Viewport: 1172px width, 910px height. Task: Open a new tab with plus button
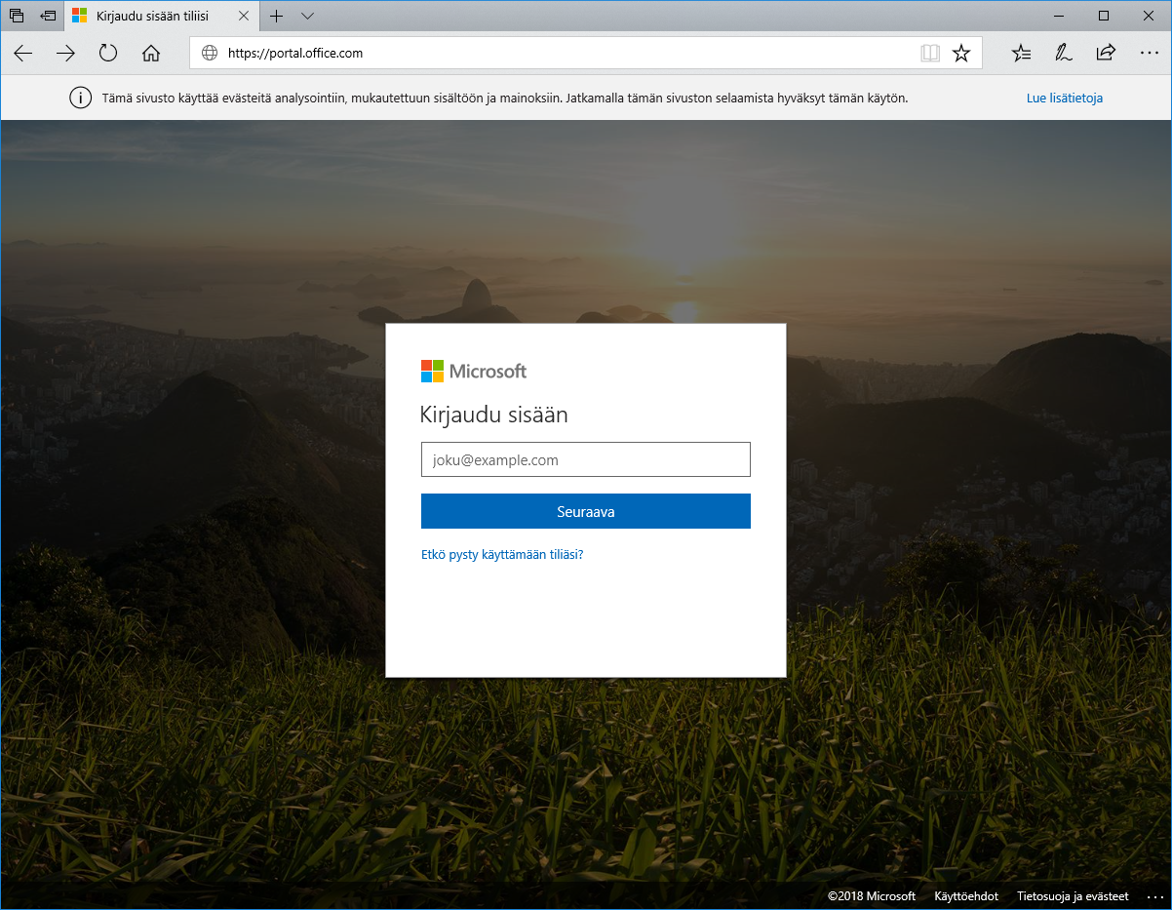tap(277, 16)
